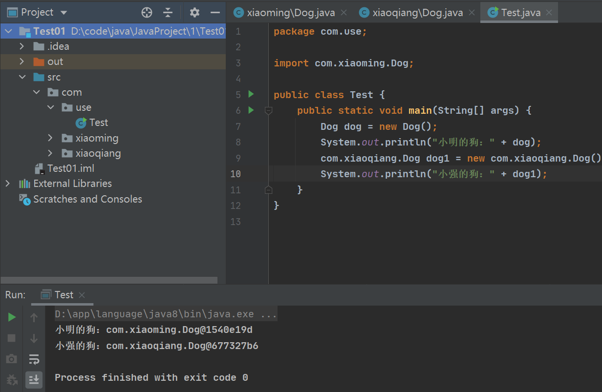
Task: Click run gutter arrow beside class Test
Action: coord(251,94)
